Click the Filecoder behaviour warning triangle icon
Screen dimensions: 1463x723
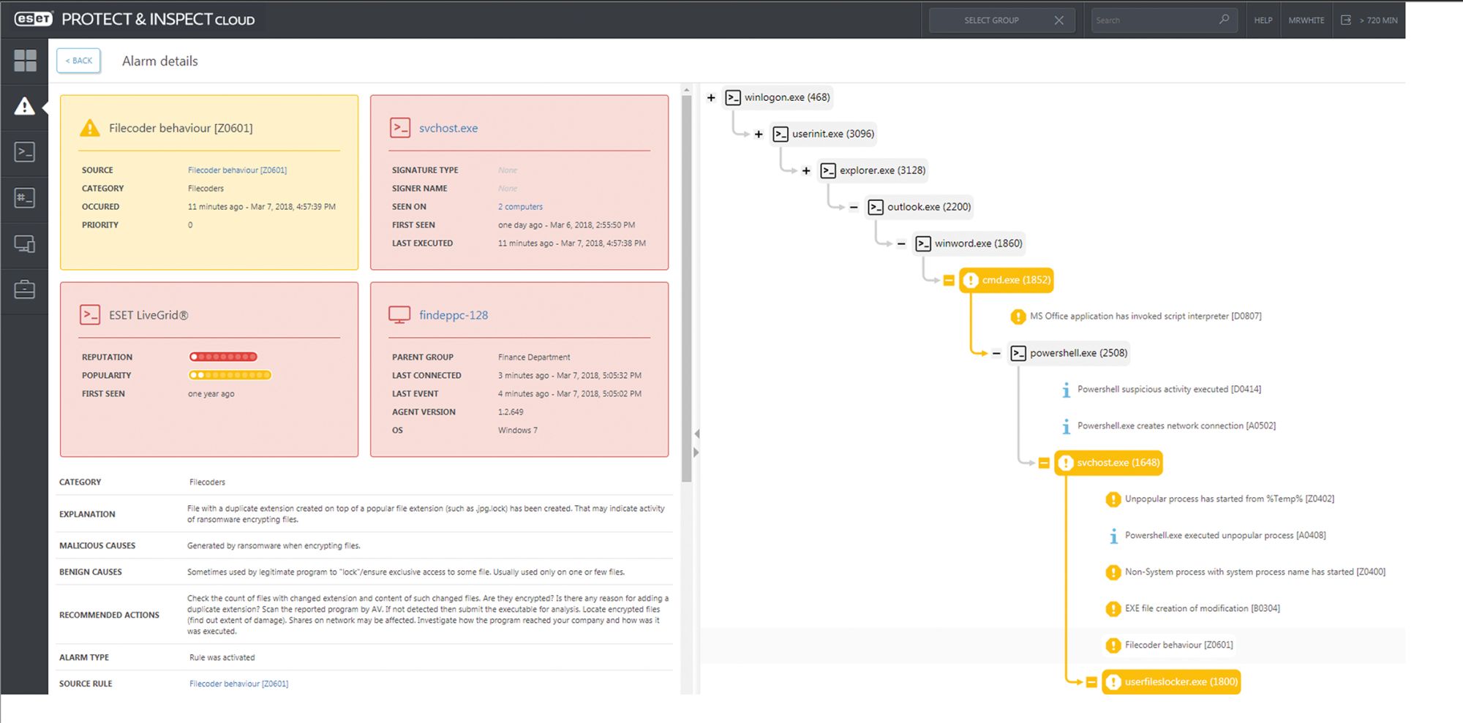[90, 128]
